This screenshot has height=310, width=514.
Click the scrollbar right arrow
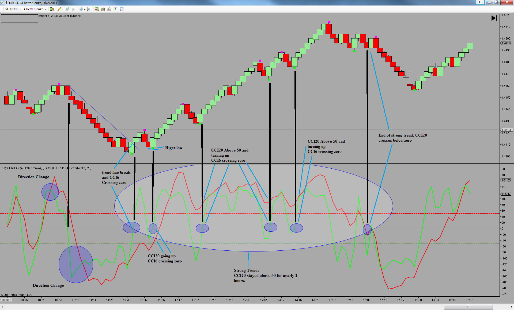(x=512, y=307)
